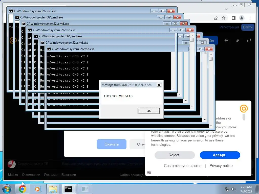
Task: Click the cloud upload icon
Action: (x=226, y=40)
